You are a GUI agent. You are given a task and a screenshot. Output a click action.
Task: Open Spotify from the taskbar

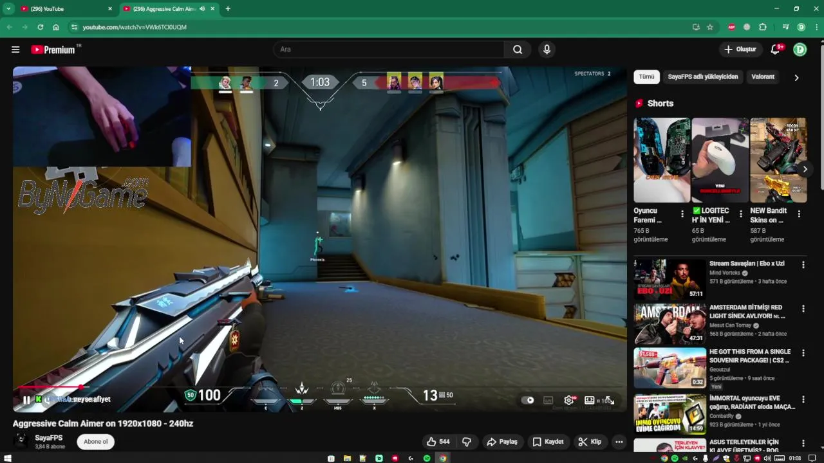(x=427, y=458)
